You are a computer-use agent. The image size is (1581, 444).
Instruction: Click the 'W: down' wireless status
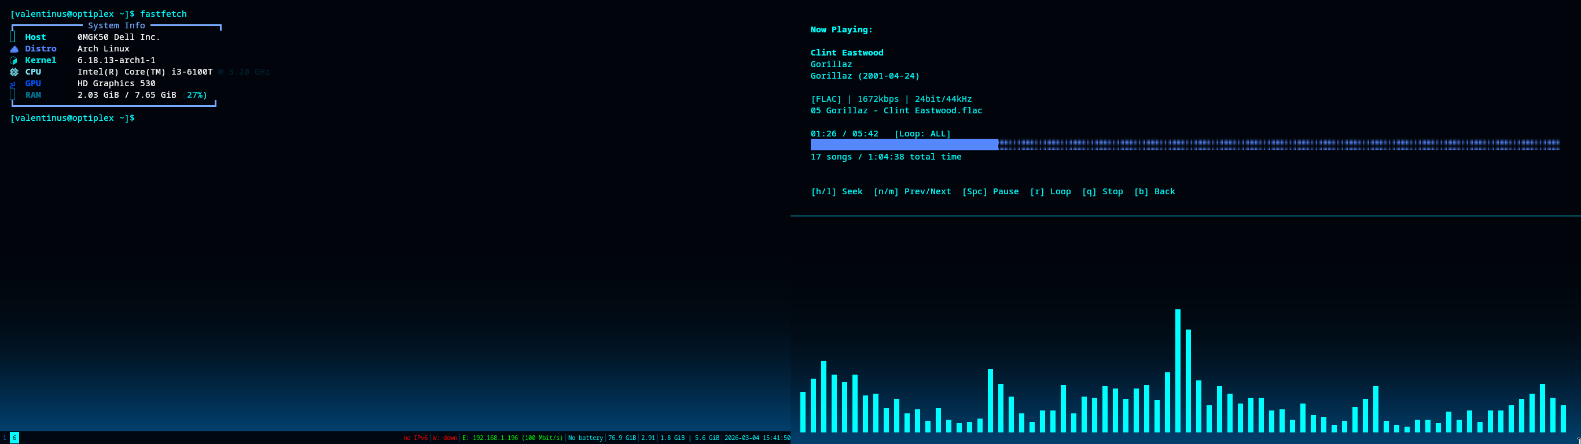click(445, 438)
